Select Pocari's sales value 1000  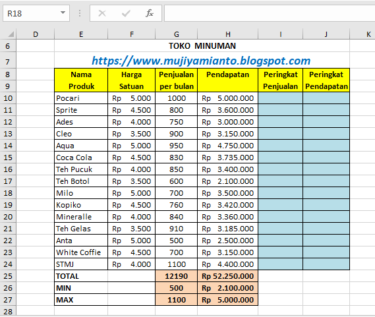click(x=176, y=98)
